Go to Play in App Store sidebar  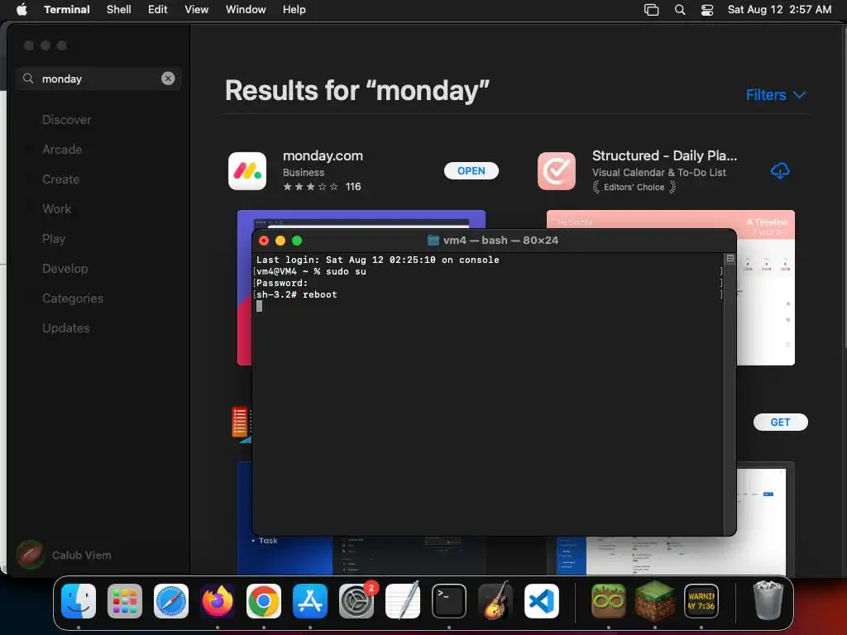(54, 239)
